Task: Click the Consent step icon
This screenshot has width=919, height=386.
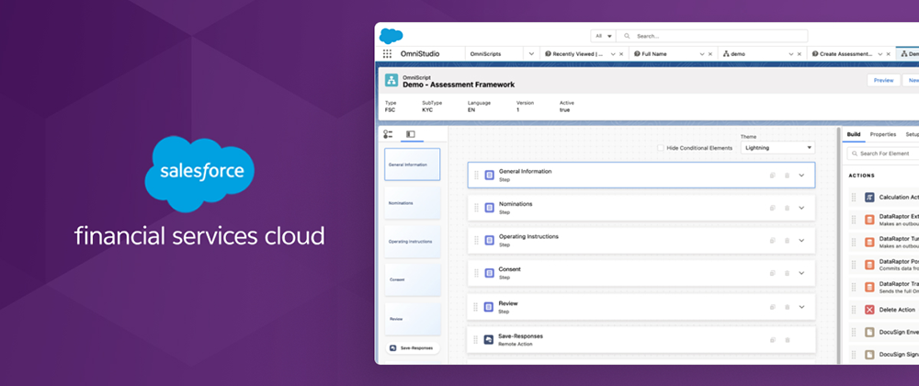Action: 490,273
